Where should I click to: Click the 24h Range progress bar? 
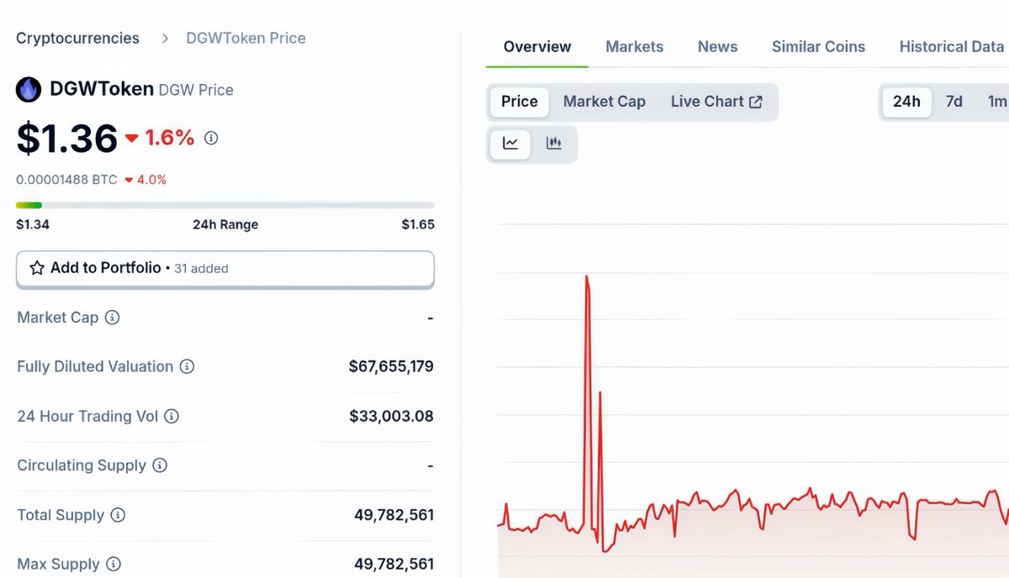[x=225, y=204]
